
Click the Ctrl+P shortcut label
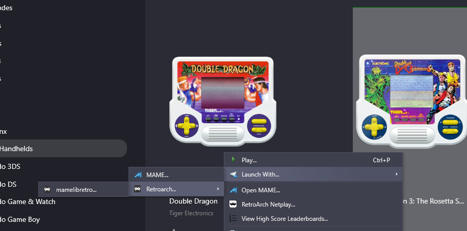pos(381,160)
